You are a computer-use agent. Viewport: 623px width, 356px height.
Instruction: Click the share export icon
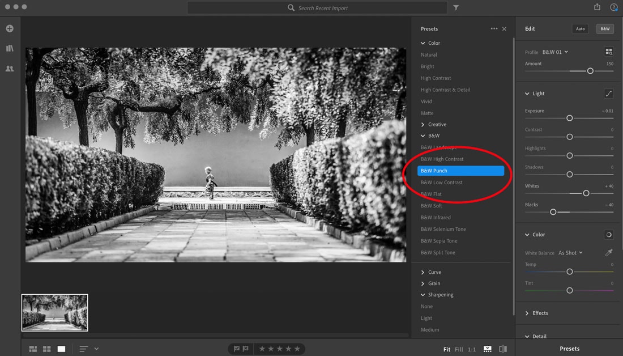click(597, 7)
